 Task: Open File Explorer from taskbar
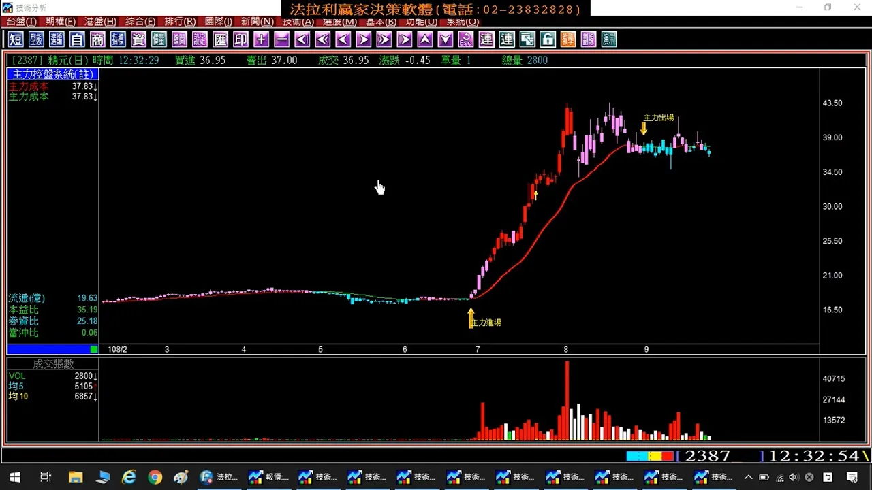pos(75,477)
